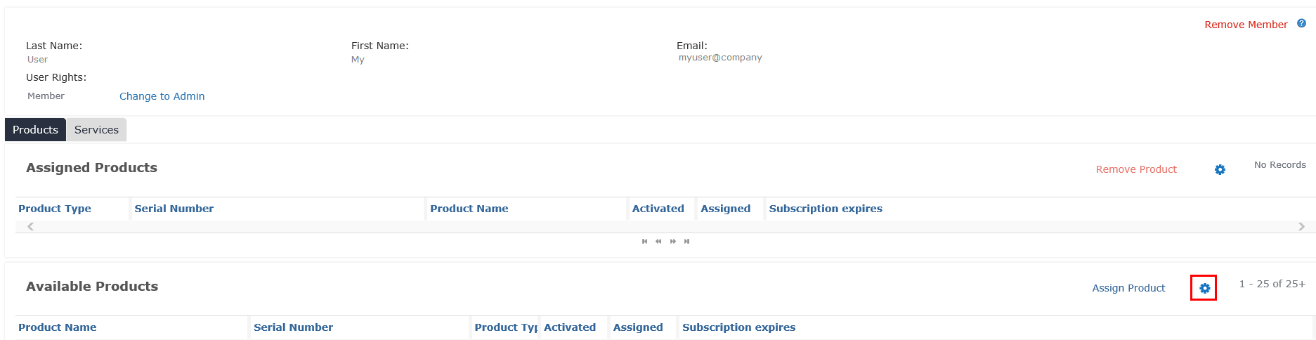Image resolution: width=1316 pixels, height=340 pixels.
Task: Sort Available Products by Product Name
Action: [x=58, y=327]
